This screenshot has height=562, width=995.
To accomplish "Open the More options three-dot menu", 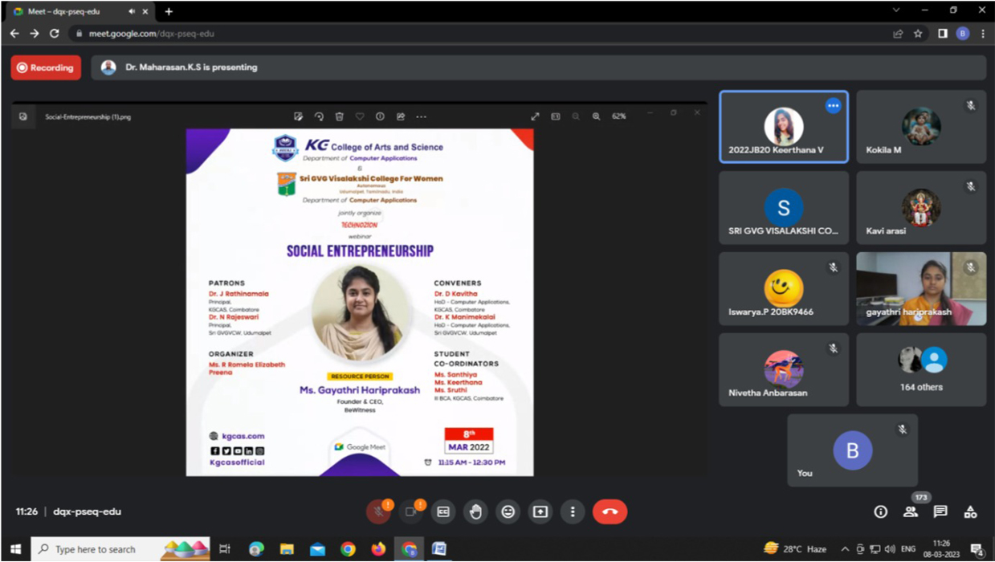I will tap(573, 512).
